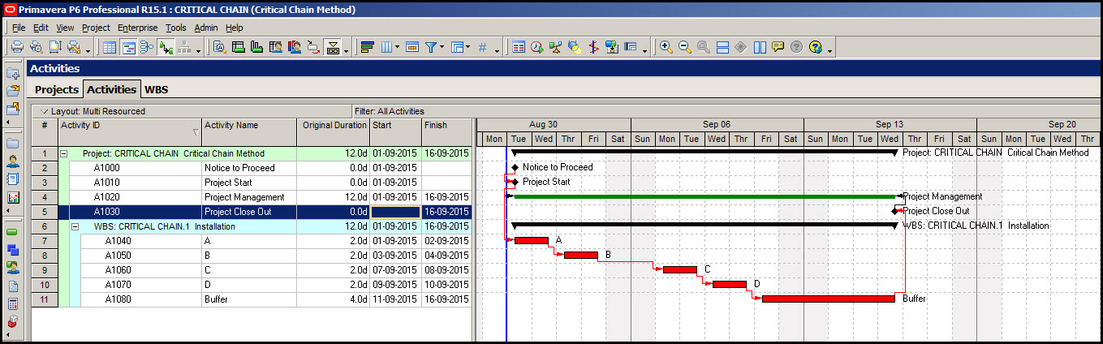Click the red Buffer bar in the Gantt
The height and width of the screenshot is (344, 1103).
[x=829, y=299]
